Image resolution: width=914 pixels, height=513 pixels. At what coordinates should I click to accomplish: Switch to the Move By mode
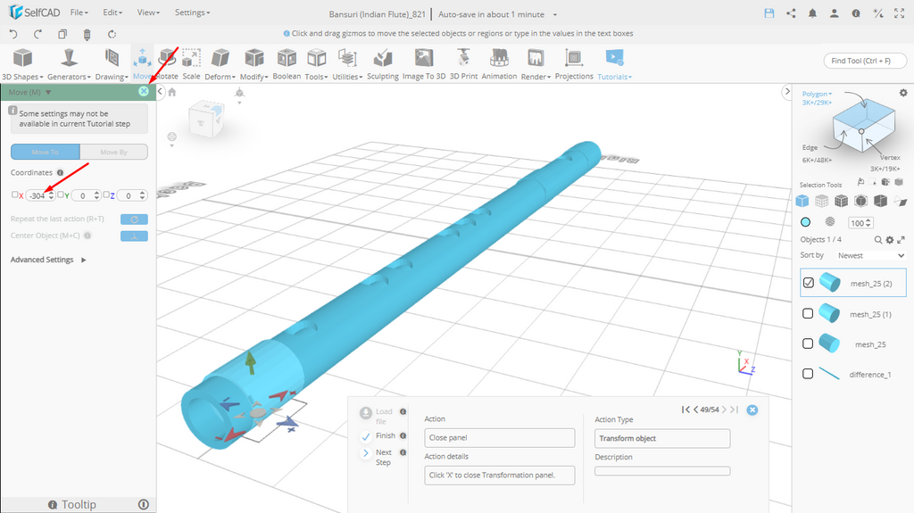coord(113,153)
